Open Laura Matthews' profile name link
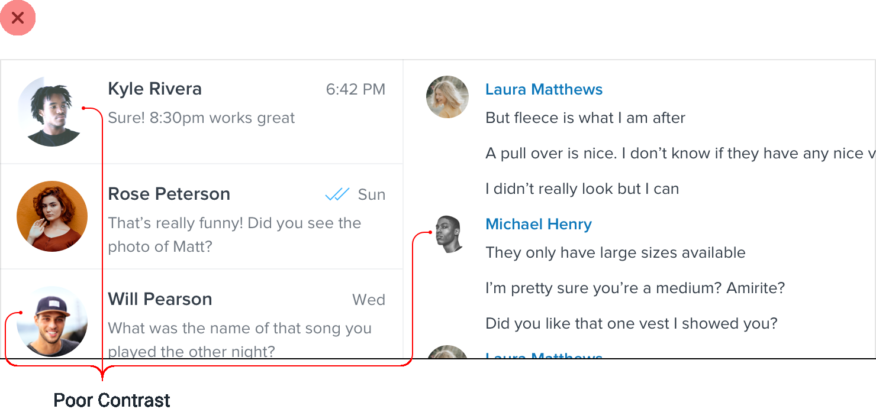 tap(543, 89)
